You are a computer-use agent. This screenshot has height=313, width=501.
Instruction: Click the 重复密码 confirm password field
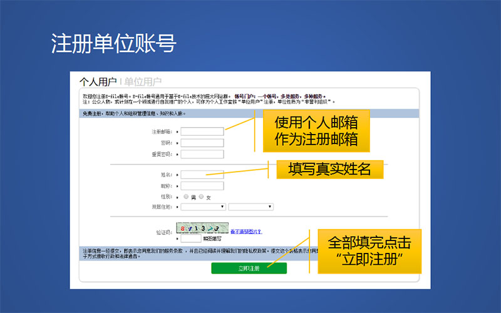point(202,154)
